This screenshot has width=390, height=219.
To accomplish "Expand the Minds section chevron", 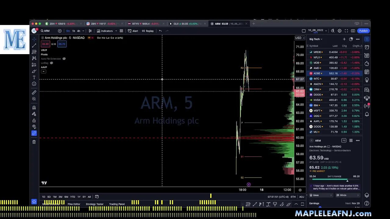I will 358,195.
